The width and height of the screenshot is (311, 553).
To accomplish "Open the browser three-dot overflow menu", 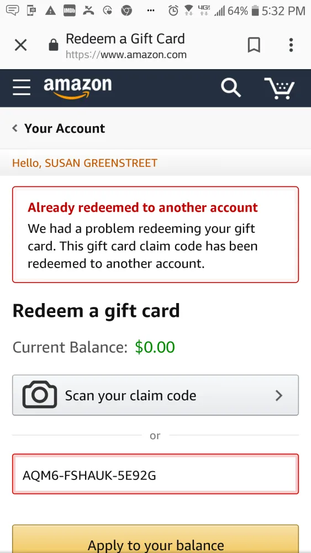I will point(291,45).
